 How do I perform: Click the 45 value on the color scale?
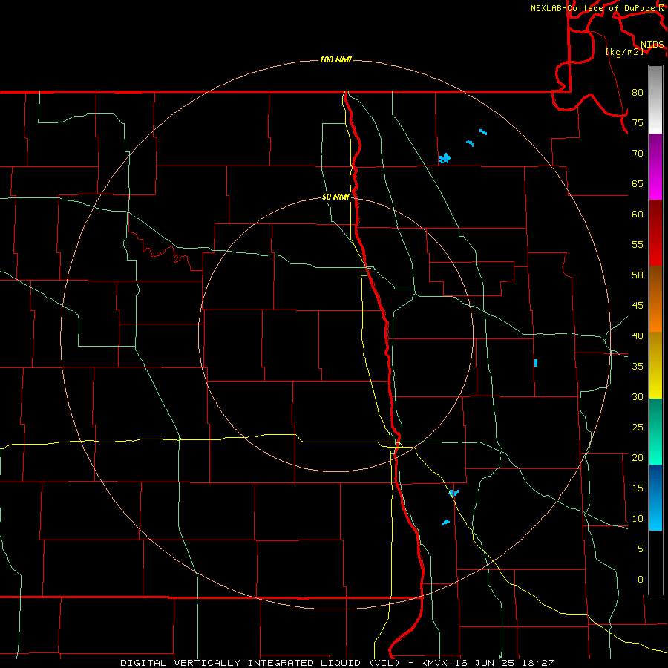[x=638, y=306]
